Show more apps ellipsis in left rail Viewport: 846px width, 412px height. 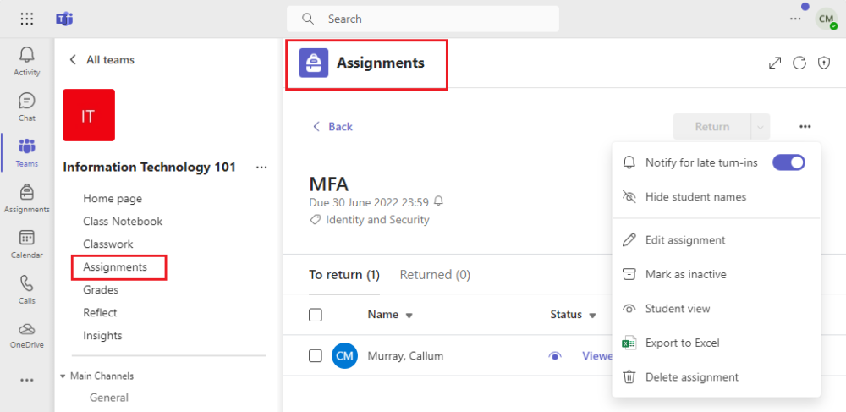tap(26, 380)
